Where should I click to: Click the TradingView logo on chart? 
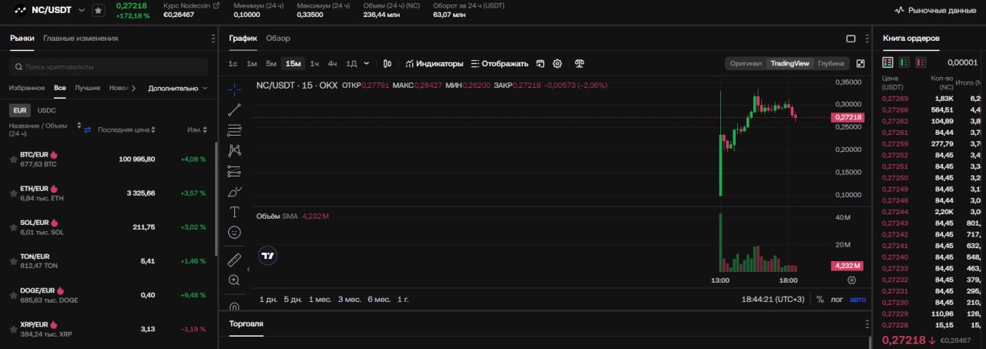[267, 256]
